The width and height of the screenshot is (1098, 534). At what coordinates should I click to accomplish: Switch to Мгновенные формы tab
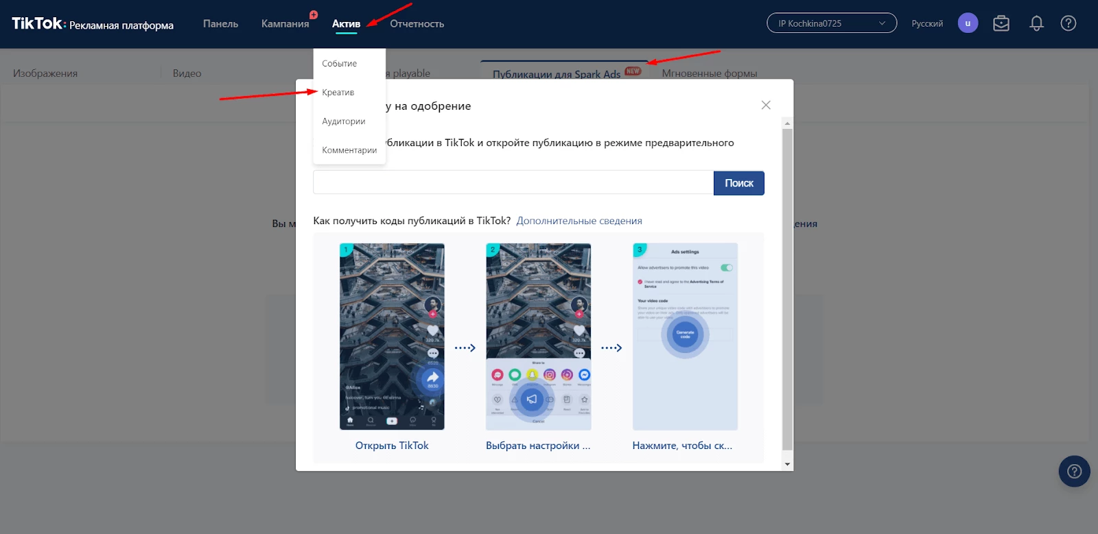click(710, 73)
